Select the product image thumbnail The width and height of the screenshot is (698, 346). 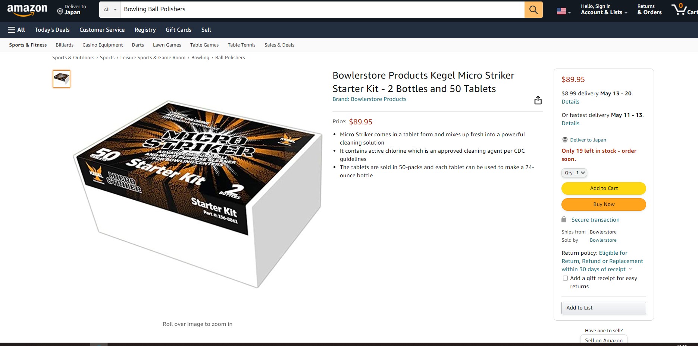(x=62, y=79)
